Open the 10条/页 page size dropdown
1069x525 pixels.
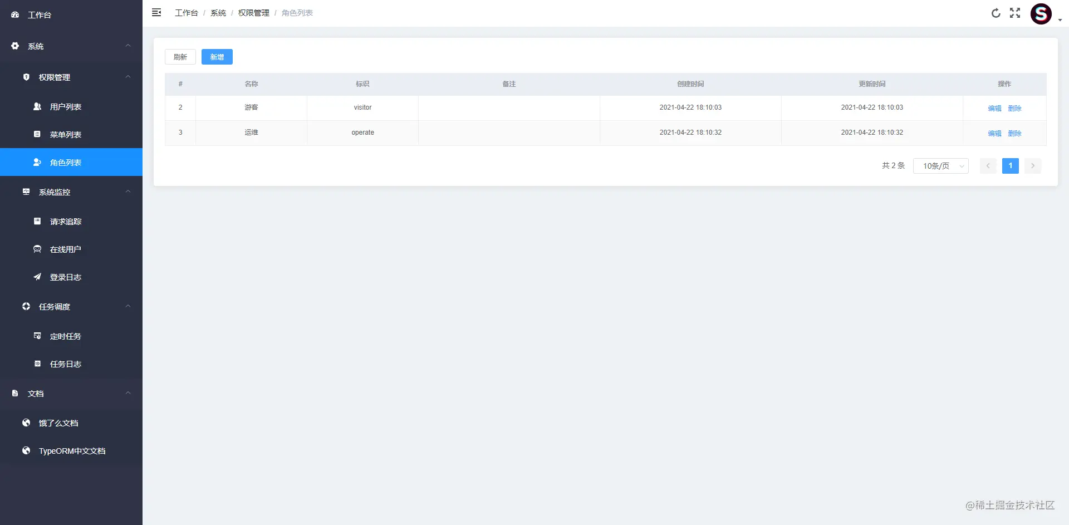tap(941, 166)
